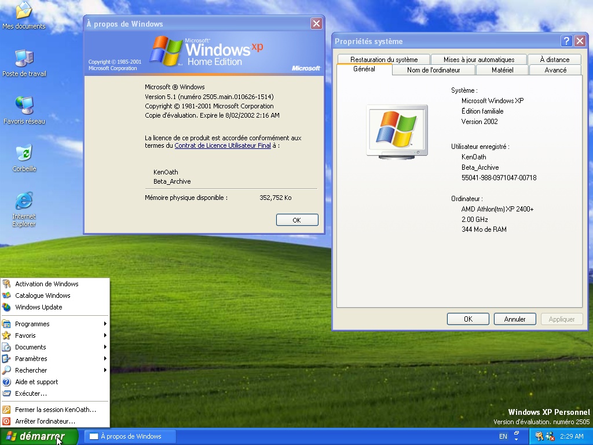The height and width of the screenshot is (445, 593).
Task: Expand the Documents submenu arrow
Action: (105, 347)
